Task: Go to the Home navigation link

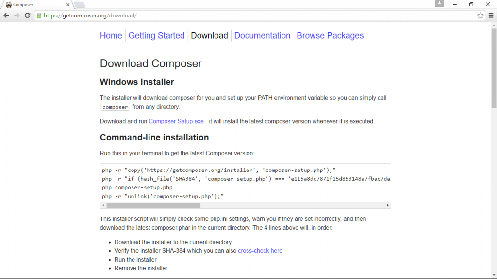Action: point(111,36)
